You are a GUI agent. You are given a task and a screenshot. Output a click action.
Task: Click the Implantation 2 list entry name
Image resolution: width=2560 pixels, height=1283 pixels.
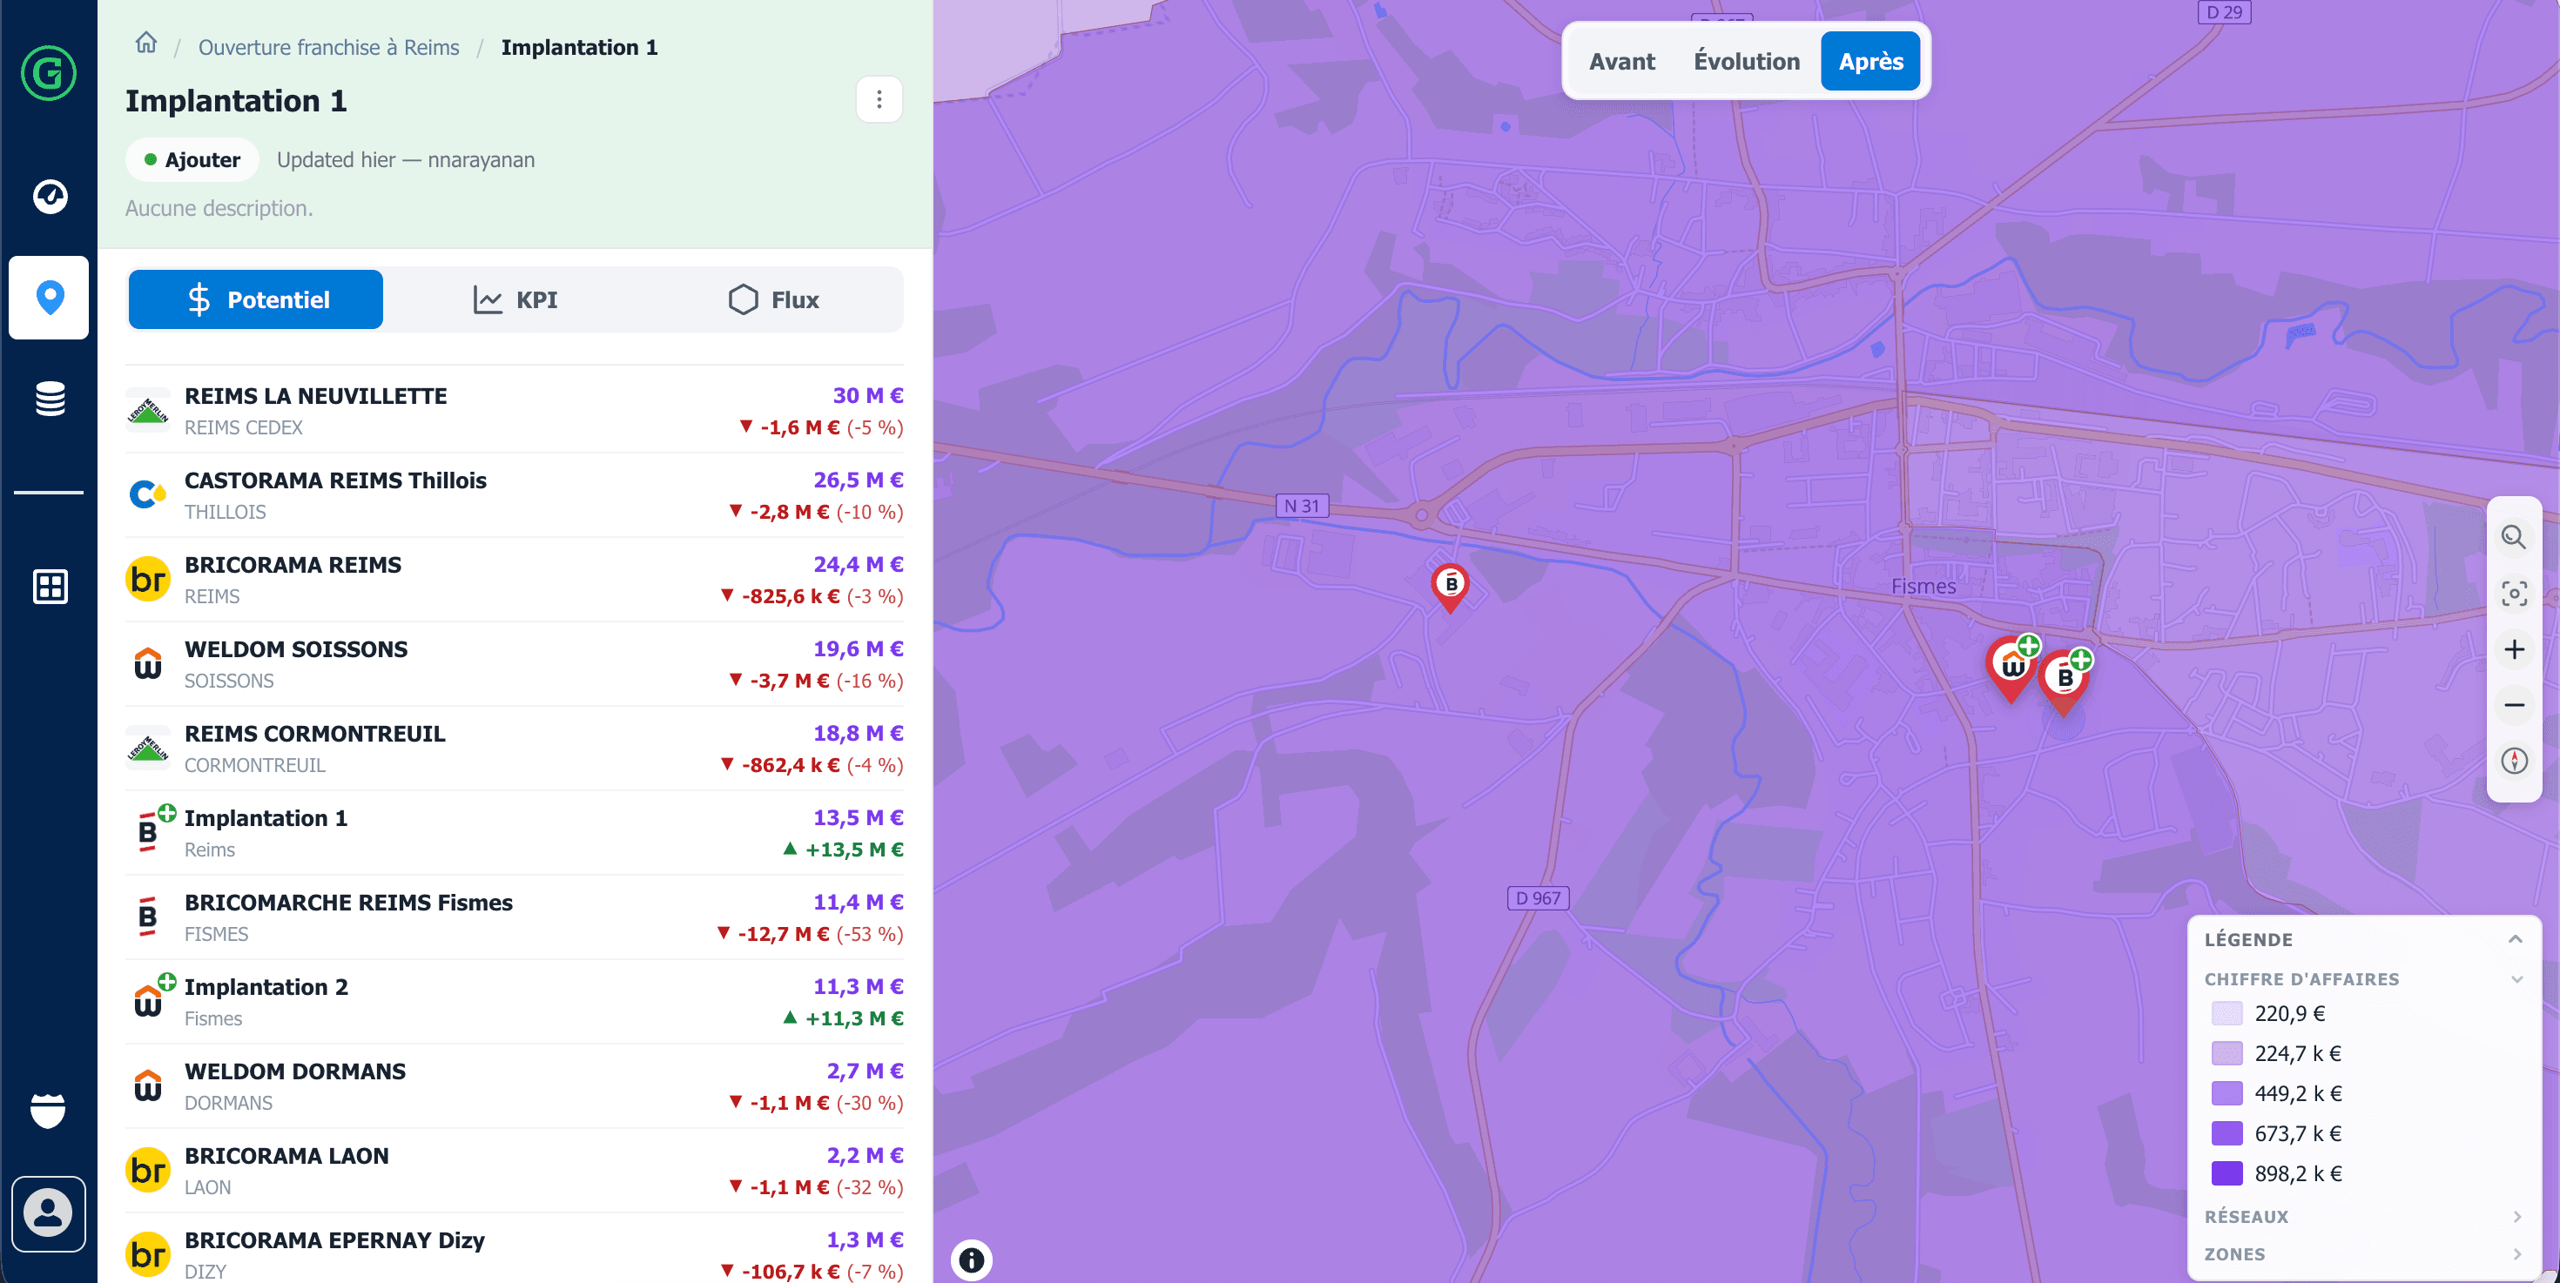tap(266, 987)
